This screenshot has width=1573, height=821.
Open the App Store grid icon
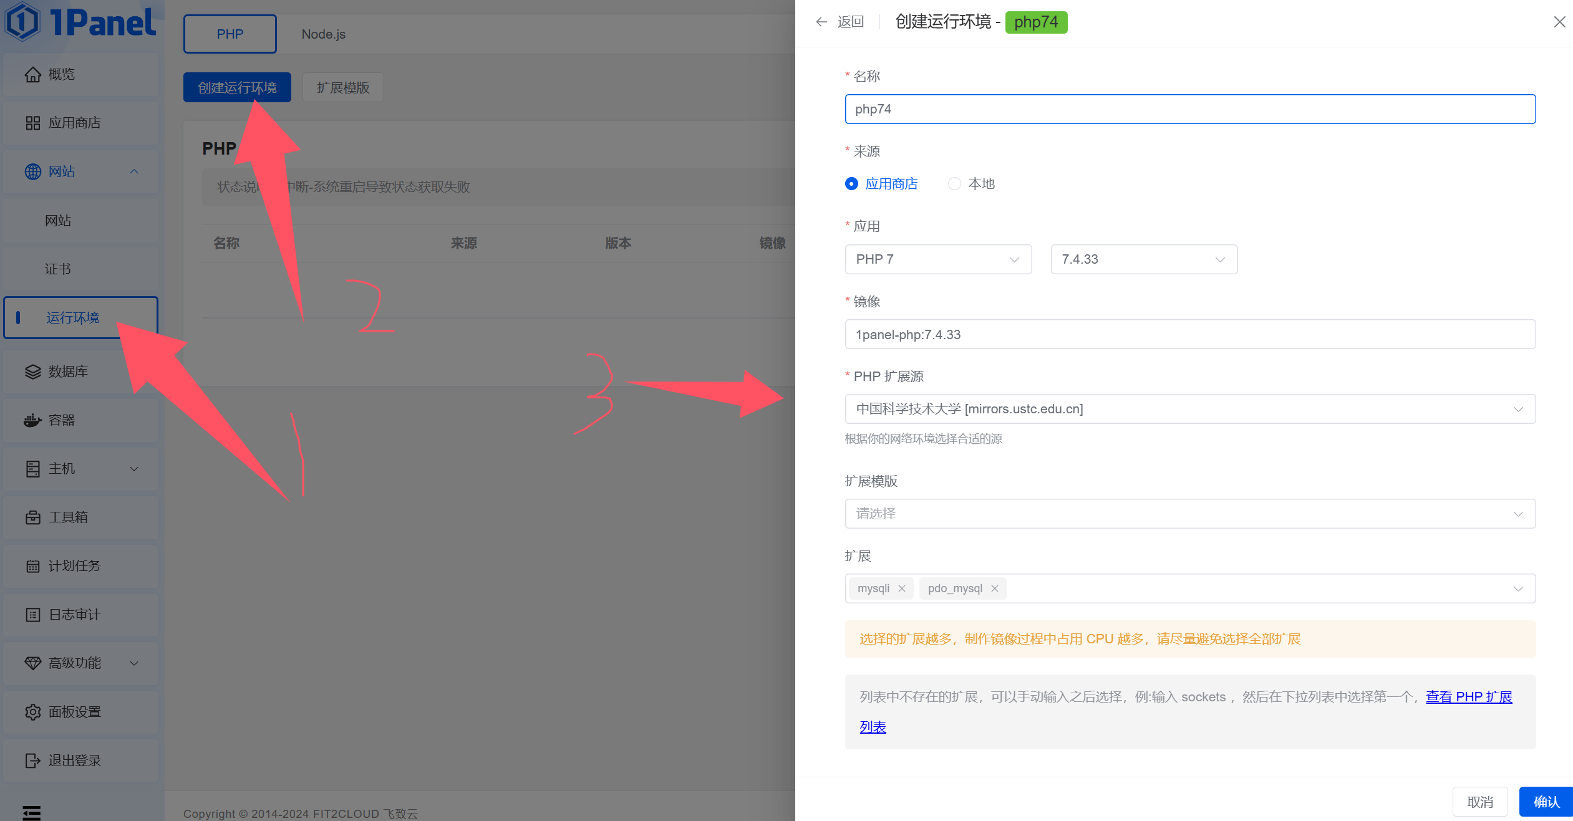coord(32,123)
